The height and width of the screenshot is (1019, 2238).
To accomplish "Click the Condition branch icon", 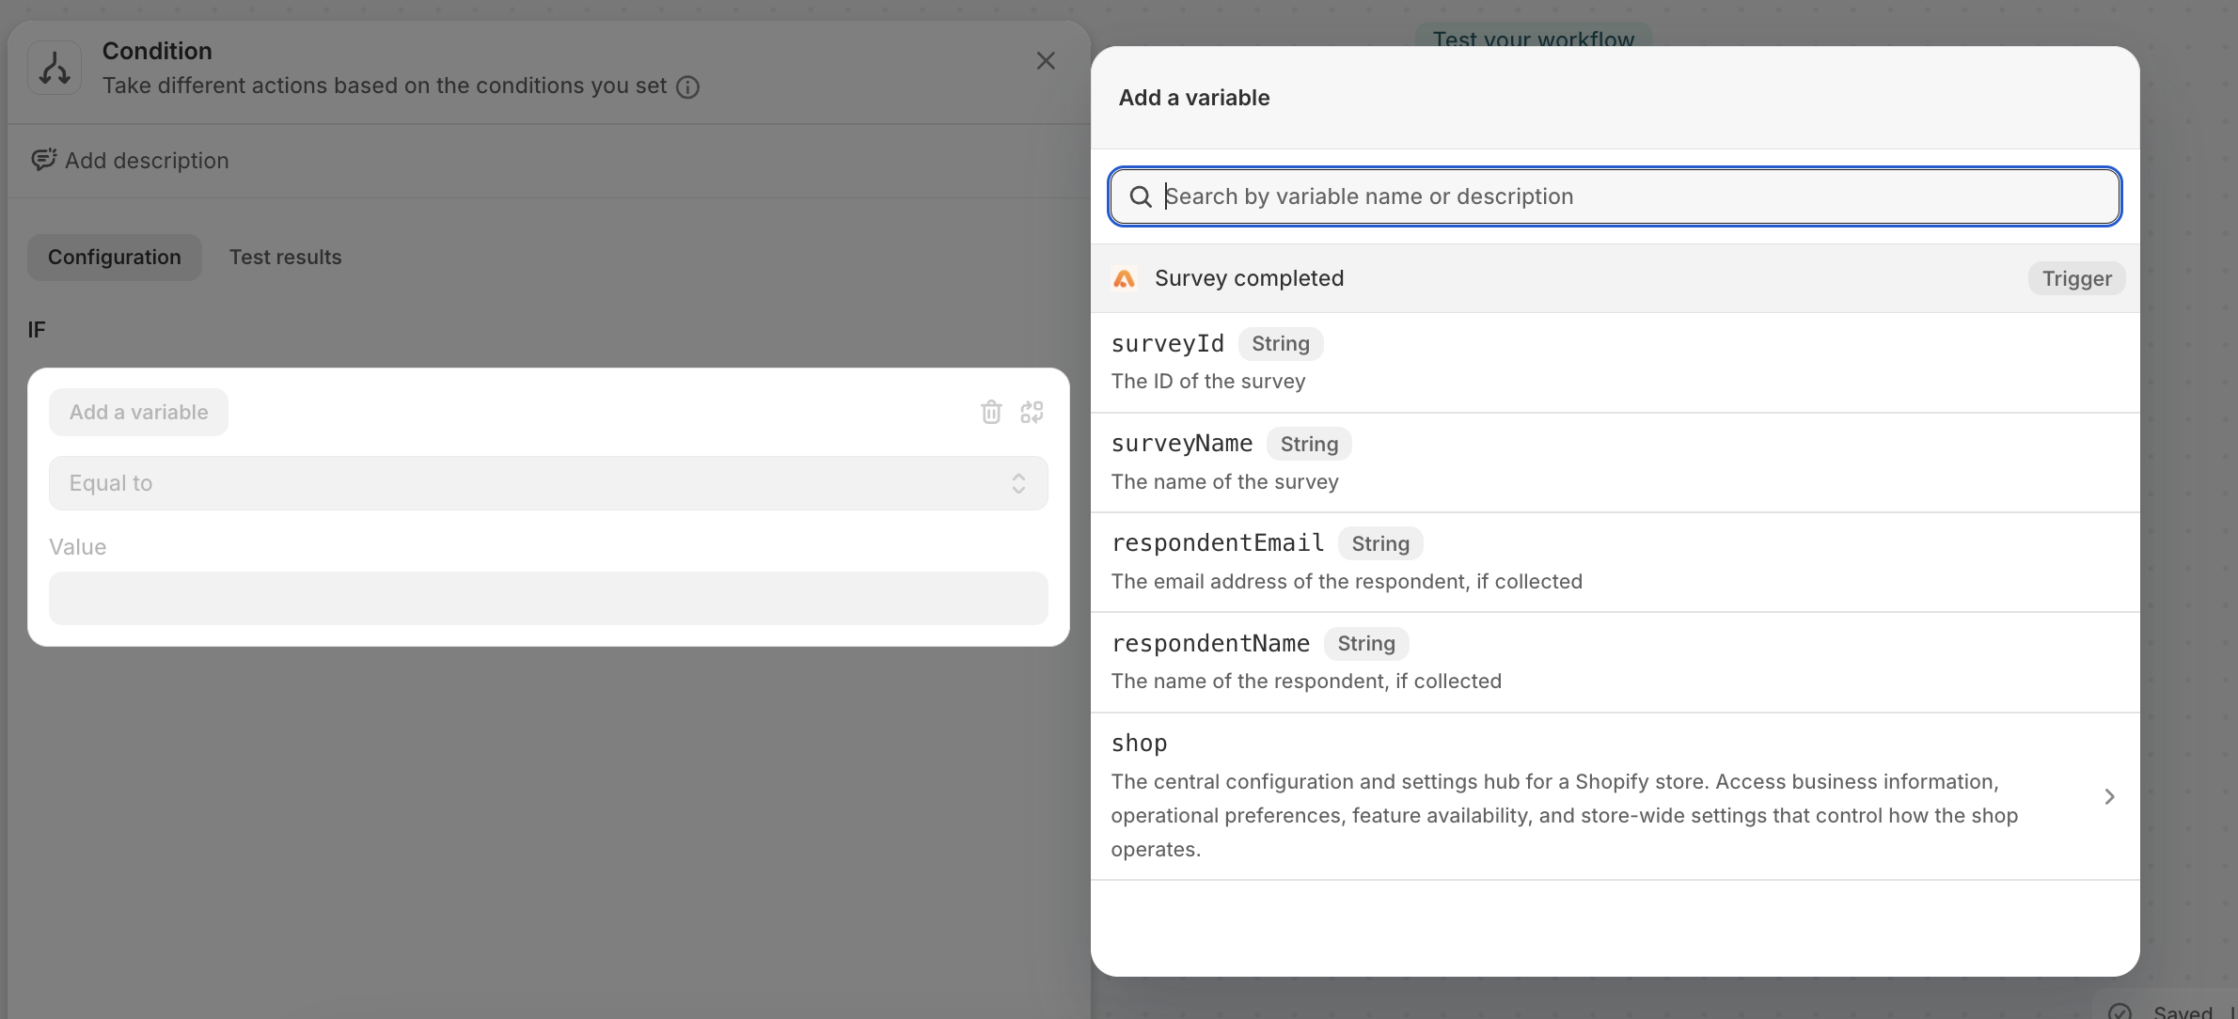I will point(55,68).
